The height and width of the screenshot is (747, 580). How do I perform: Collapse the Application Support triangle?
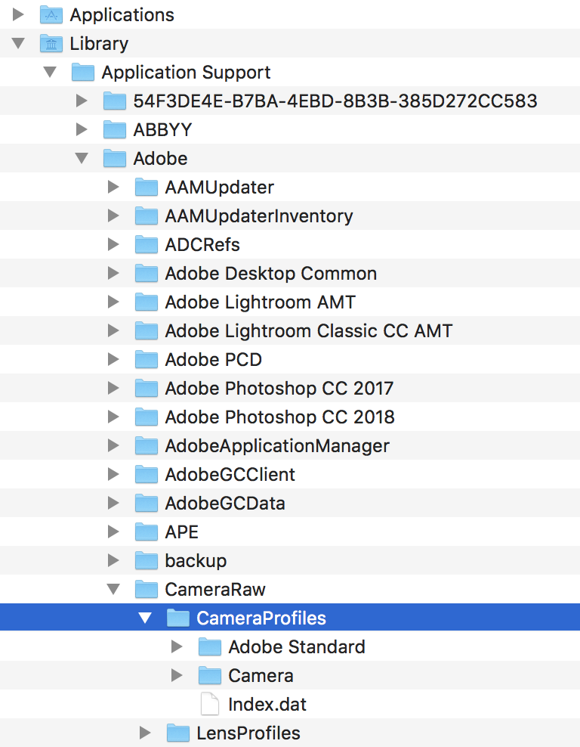[50, 73]
